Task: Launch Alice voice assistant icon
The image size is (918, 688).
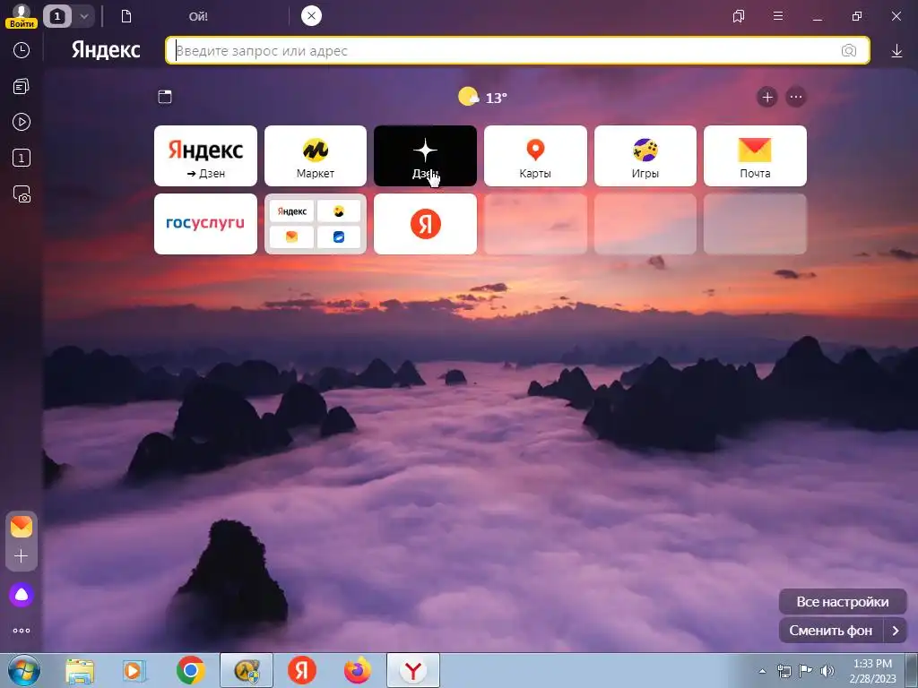Action: (22, 595)
